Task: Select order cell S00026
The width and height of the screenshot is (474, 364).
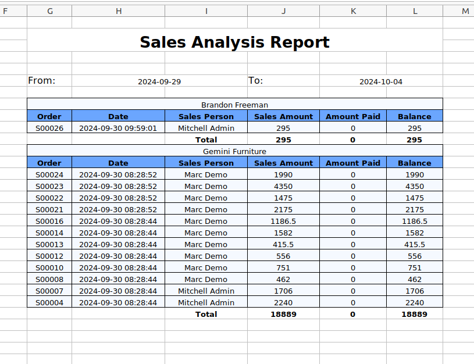Action: click(49, 128)
